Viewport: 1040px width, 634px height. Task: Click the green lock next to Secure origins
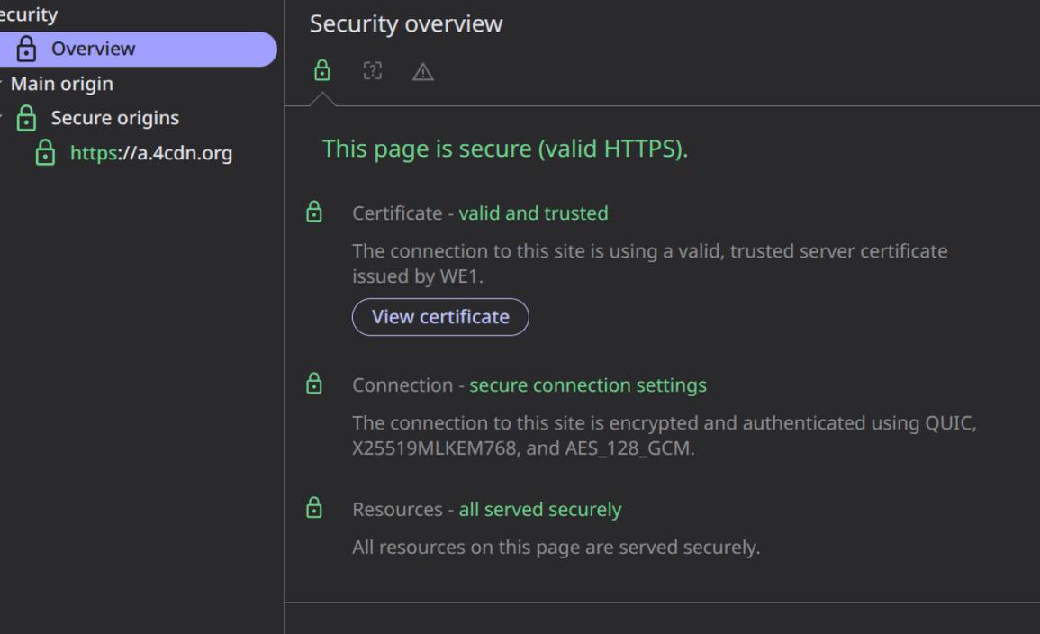26,118
